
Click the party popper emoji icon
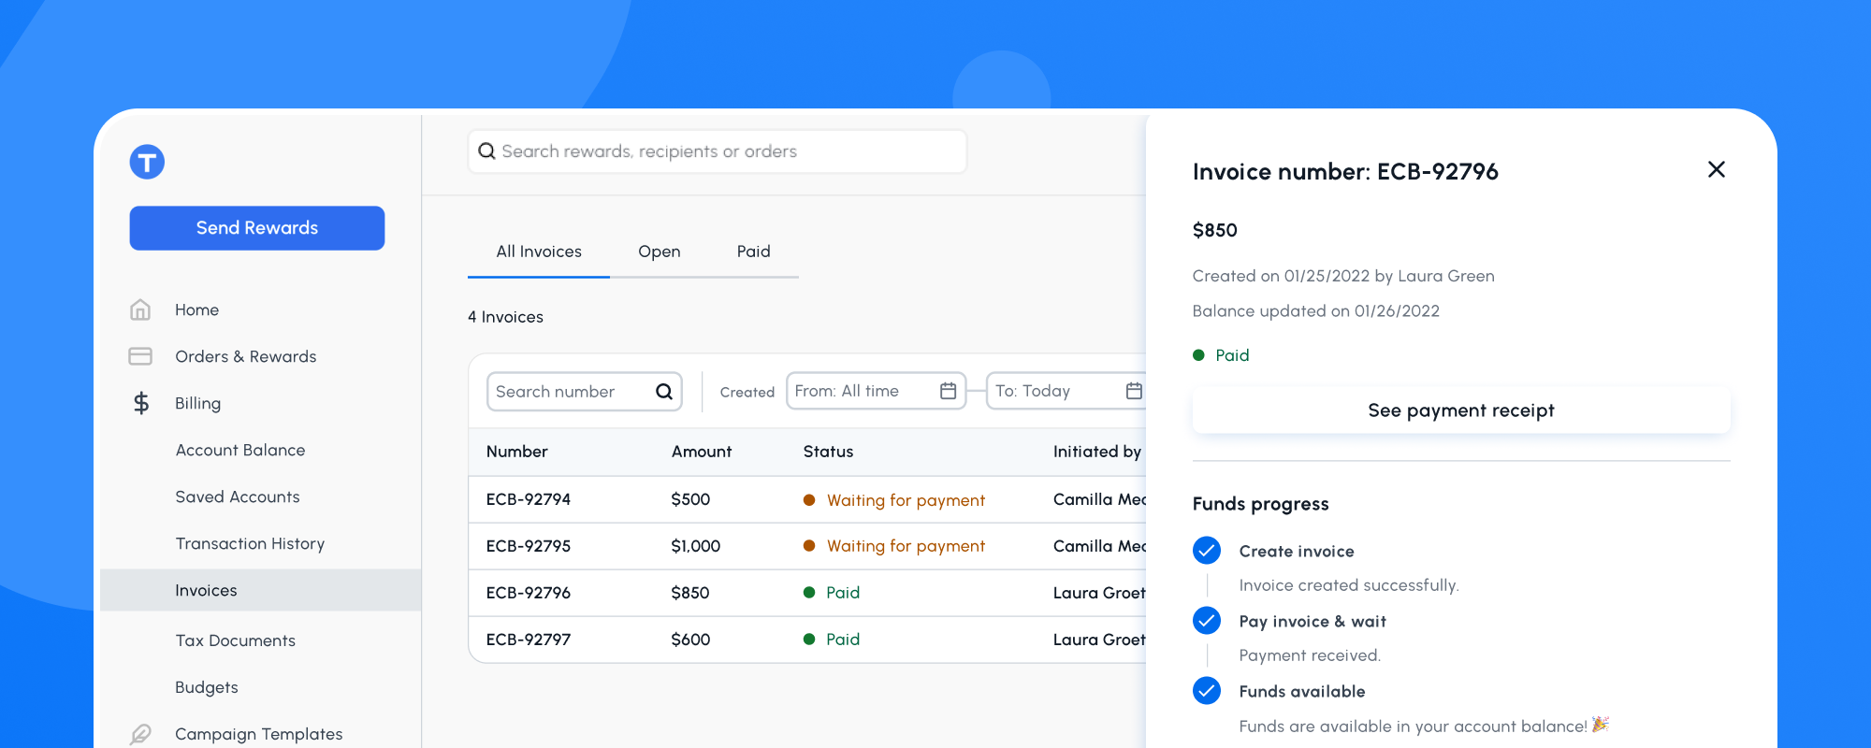[x=1601, y=725]
